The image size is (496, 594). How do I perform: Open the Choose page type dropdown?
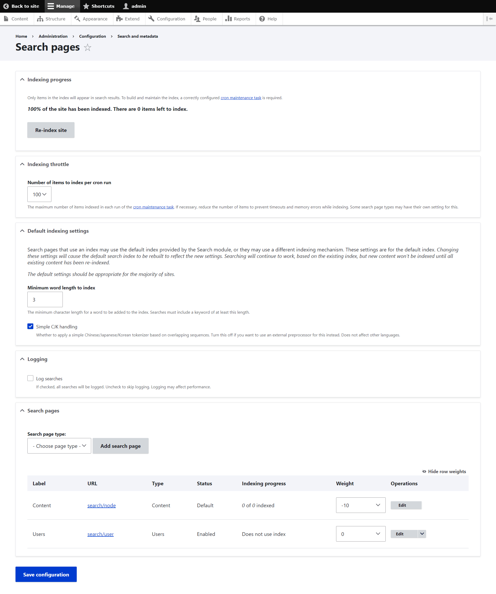(59, 446)
